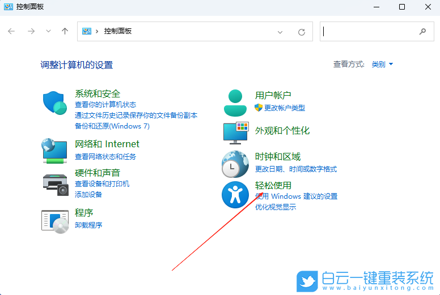Open the recent locations dropdown arrow
Screen dimensions: 440x295
pos(48,31)
